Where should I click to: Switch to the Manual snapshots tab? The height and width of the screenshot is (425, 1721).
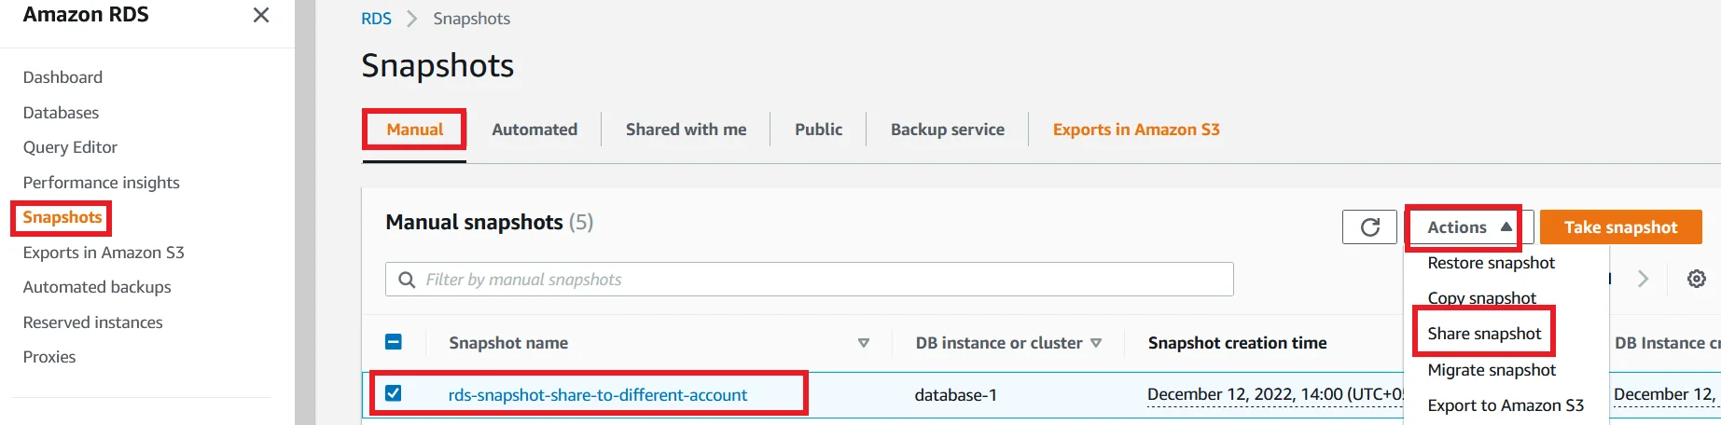point(415,130)
